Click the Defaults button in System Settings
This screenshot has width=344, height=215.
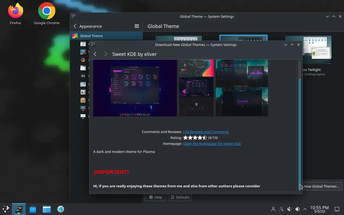180,197
